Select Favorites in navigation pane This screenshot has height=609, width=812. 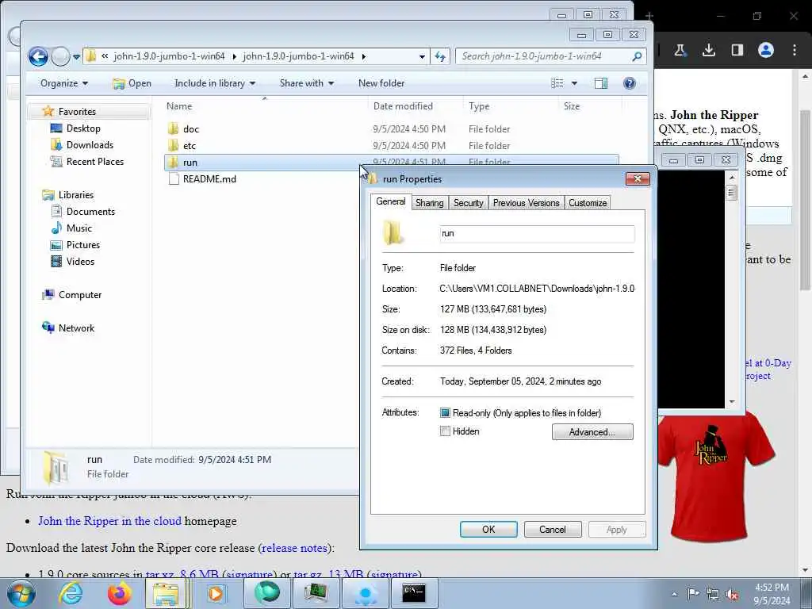point(77,111)
